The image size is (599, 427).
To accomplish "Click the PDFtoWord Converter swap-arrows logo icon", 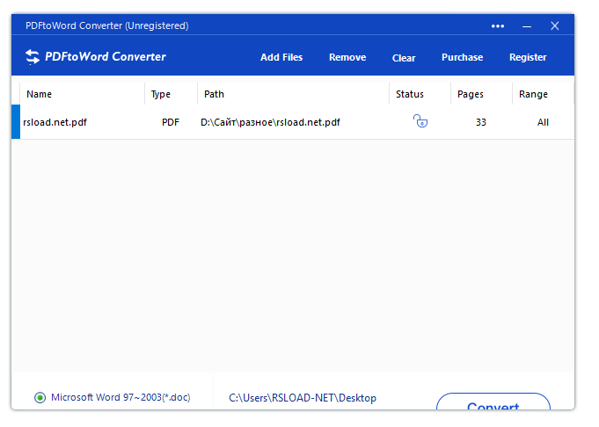I will click(33, 57).
